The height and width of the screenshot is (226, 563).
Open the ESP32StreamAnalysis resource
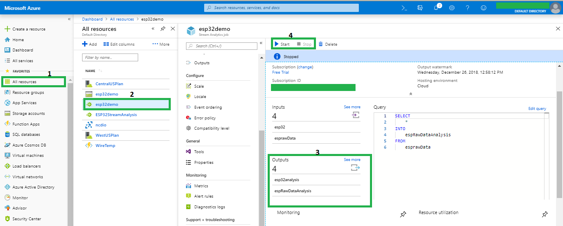(x=116, y=115)
